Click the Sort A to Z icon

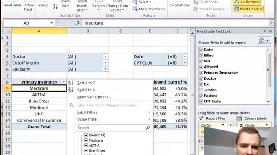[x=71, y=83]
